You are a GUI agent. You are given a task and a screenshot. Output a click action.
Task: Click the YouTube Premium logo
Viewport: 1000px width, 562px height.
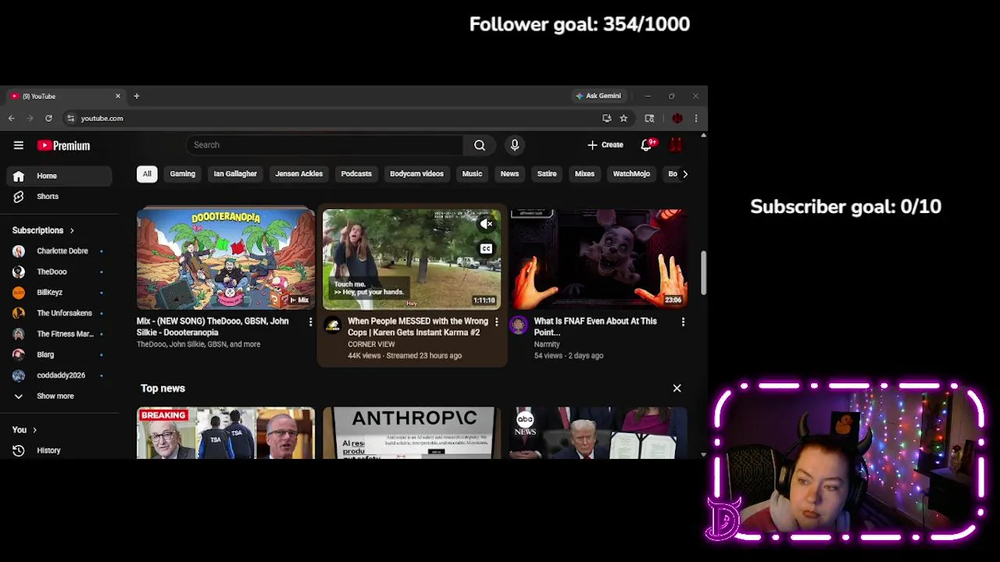(x=63, y=145)
